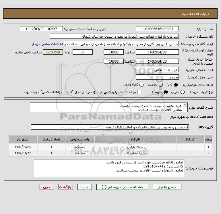Click the نام کالا column header
Image resolution: width=221 pixels, height=214 pixels.
(135, 139)
